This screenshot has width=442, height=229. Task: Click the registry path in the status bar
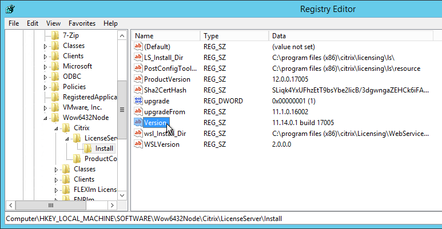coord(144,219)
